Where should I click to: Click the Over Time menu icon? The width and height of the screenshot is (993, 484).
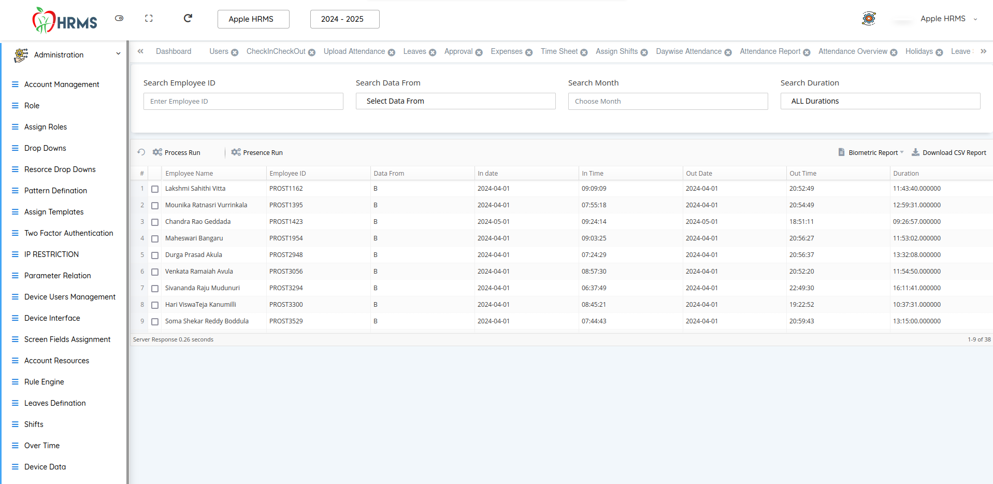pyautogui.click(x=15, y=445)
